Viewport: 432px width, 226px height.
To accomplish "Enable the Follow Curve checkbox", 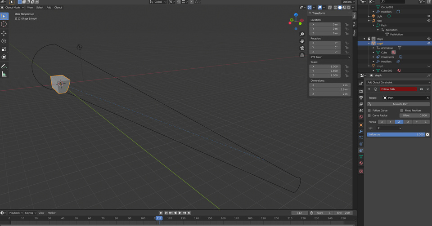I will [x=369, y=111].
